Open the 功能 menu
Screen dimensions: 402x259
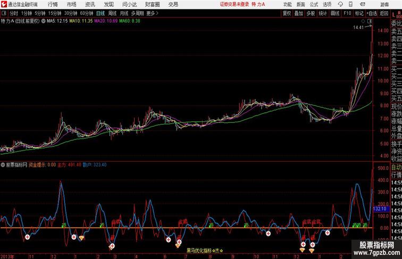[x=287, y=4]
